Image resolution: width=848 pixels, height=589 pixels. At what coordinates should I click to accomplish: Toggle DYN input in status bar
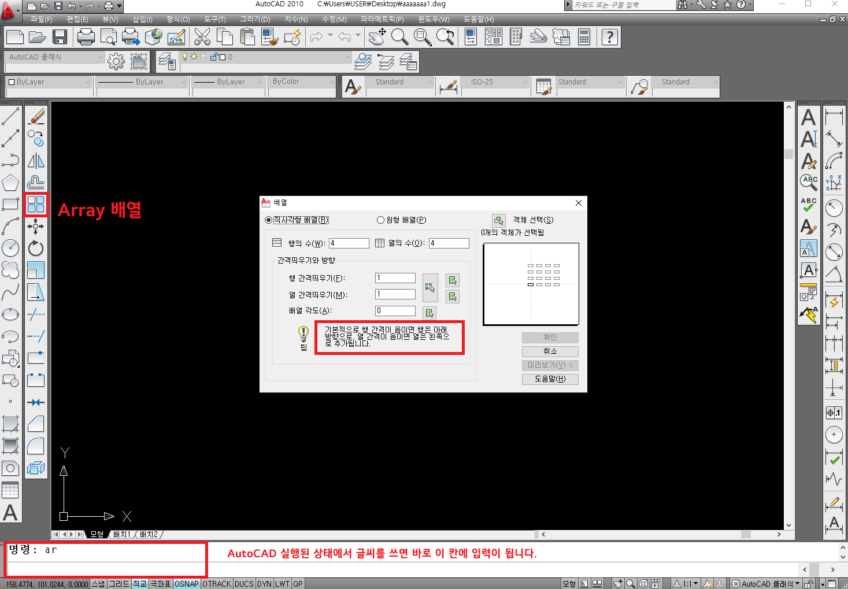point(264,584)
